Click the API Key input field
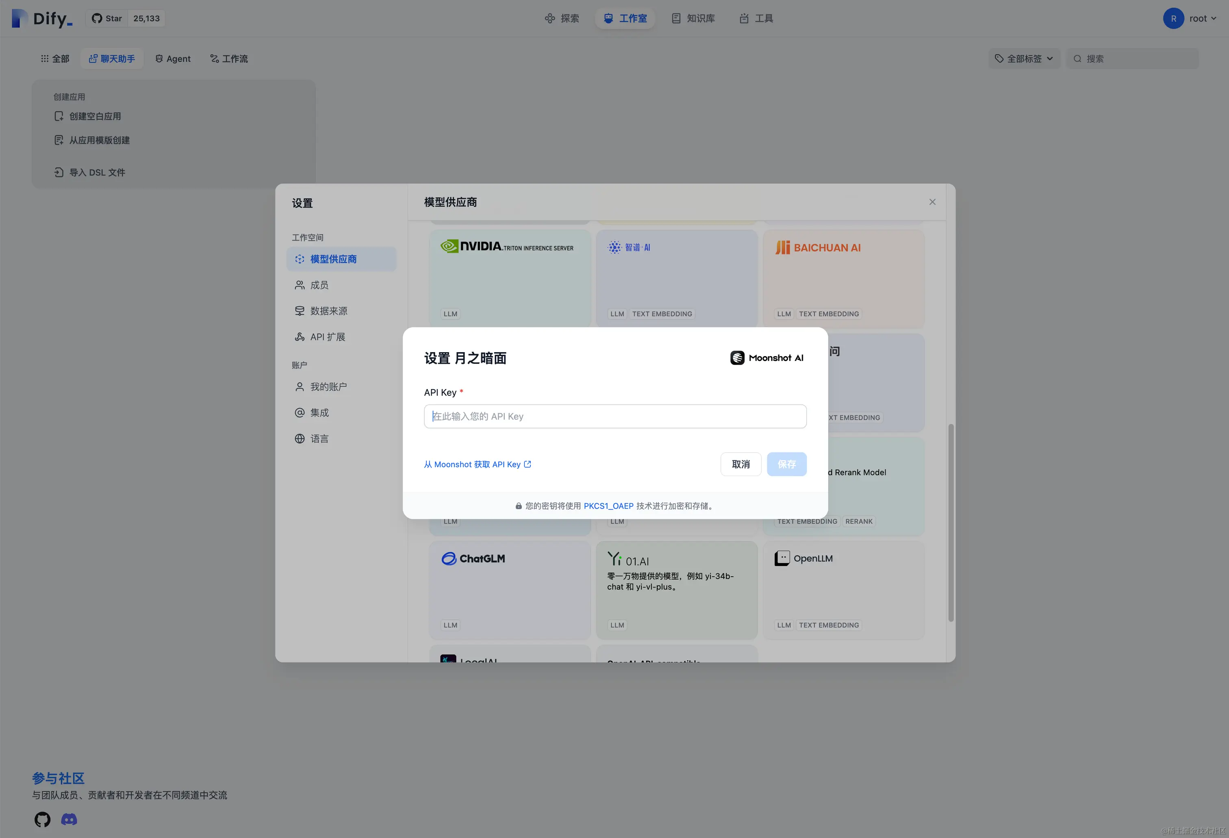1229x838 pixels. 615,416
